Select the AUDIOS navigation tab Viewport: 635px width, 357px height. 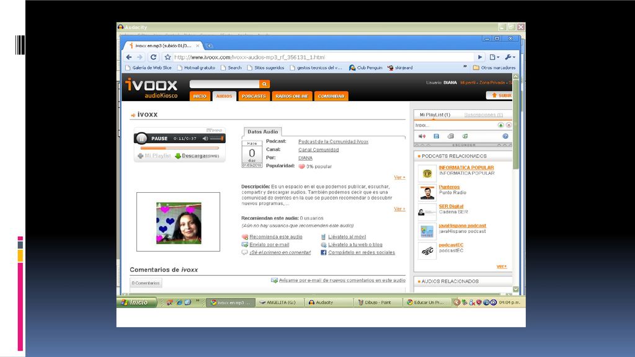coord(224,96)
